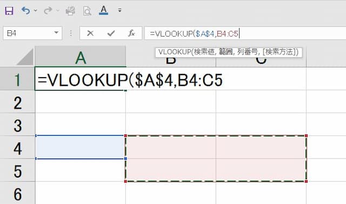This screenshot has width=346, height=204.
Task: Select row 1 header
Action: tap(17, 79)
